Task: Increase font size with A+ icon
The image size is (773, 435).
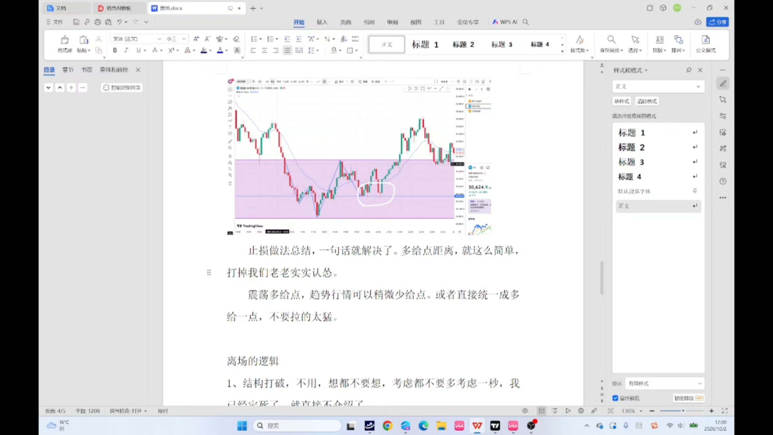Action: click(x=196, y=39)
